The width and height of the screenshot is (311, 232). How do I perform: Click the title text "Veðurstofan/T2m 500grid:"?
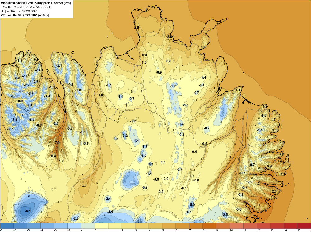click(x=25, y=3)
